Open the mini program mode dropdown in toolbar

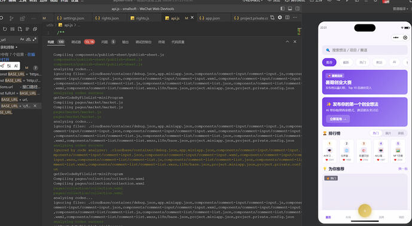coord(253,1)
